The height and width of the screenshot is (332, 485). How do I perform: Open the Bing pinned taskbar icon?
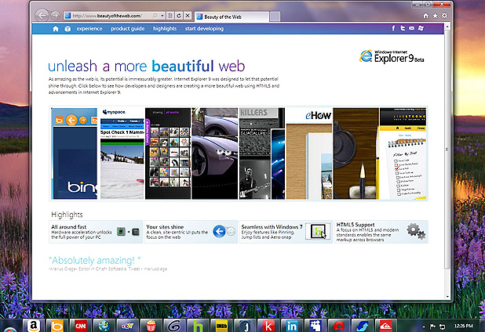coord(57,326)
